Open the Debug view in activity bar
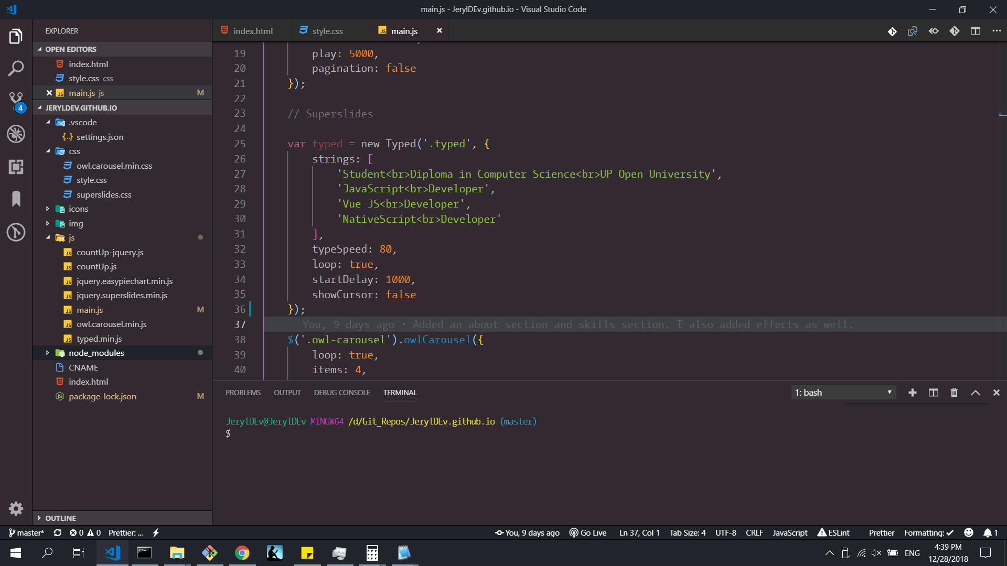1007x566 pixels. pos(16,134)
